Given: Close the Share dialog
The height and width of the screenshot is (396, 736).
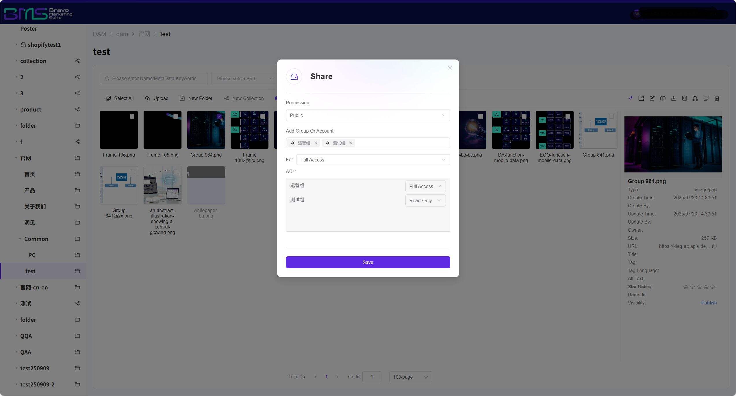Looking at the screenshot, I should coord(450,68).
